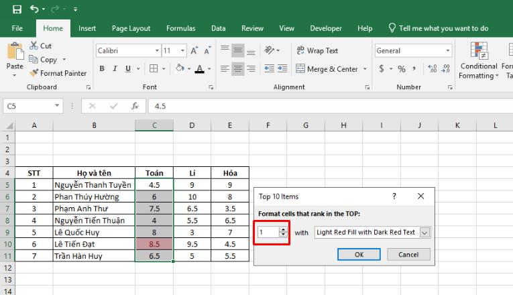Select the whole sheet with the corner button
The height and width of the screenshot is (295, 513).
click(x=9, y=125)
